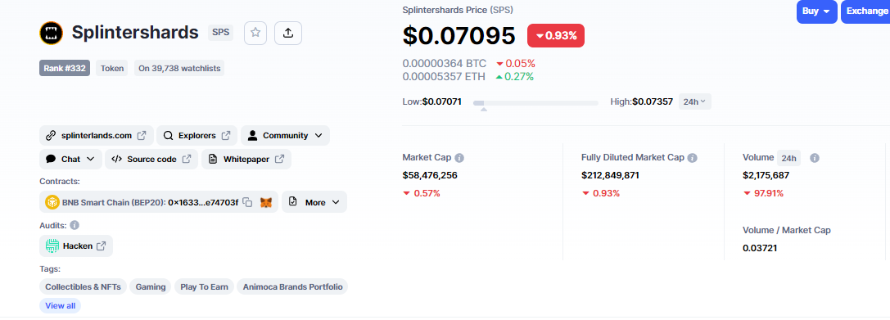Click the Fully Diluted Market Cap info icon
Image resolution: width=890 pixels, height=320 pixels.
[x=692, y=158]
